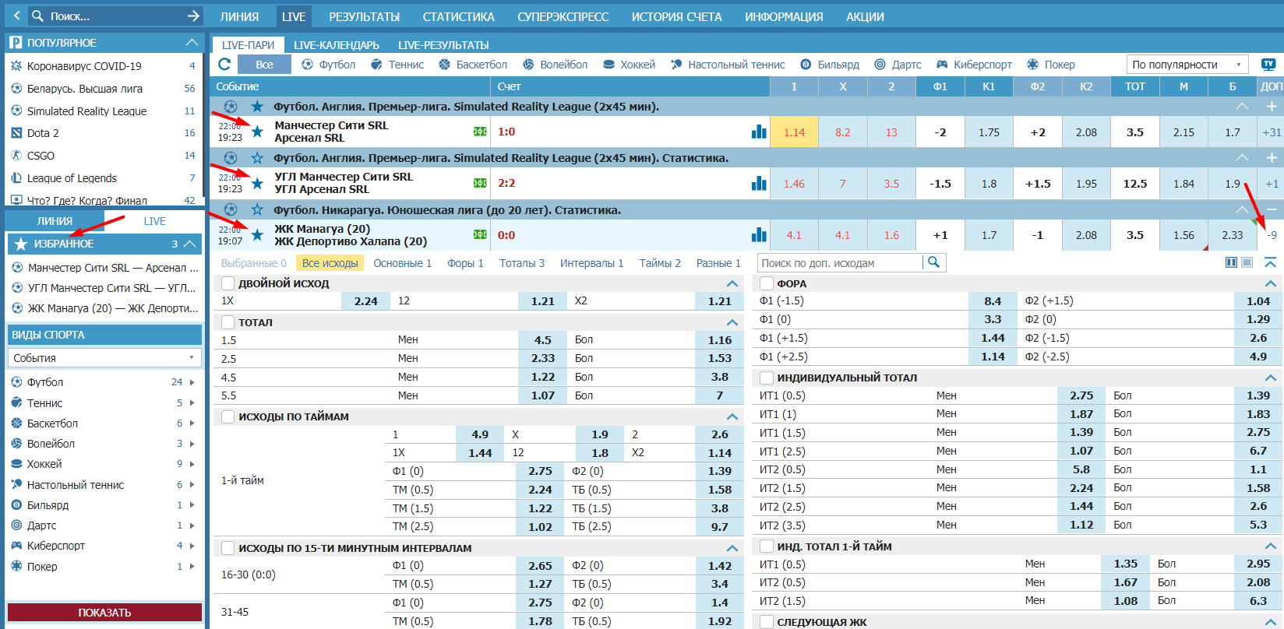
Task: Collapse the ИНДИВИДУАЛЬНЫЙ ТОТАЛ section
Action: pos(1270,378)
